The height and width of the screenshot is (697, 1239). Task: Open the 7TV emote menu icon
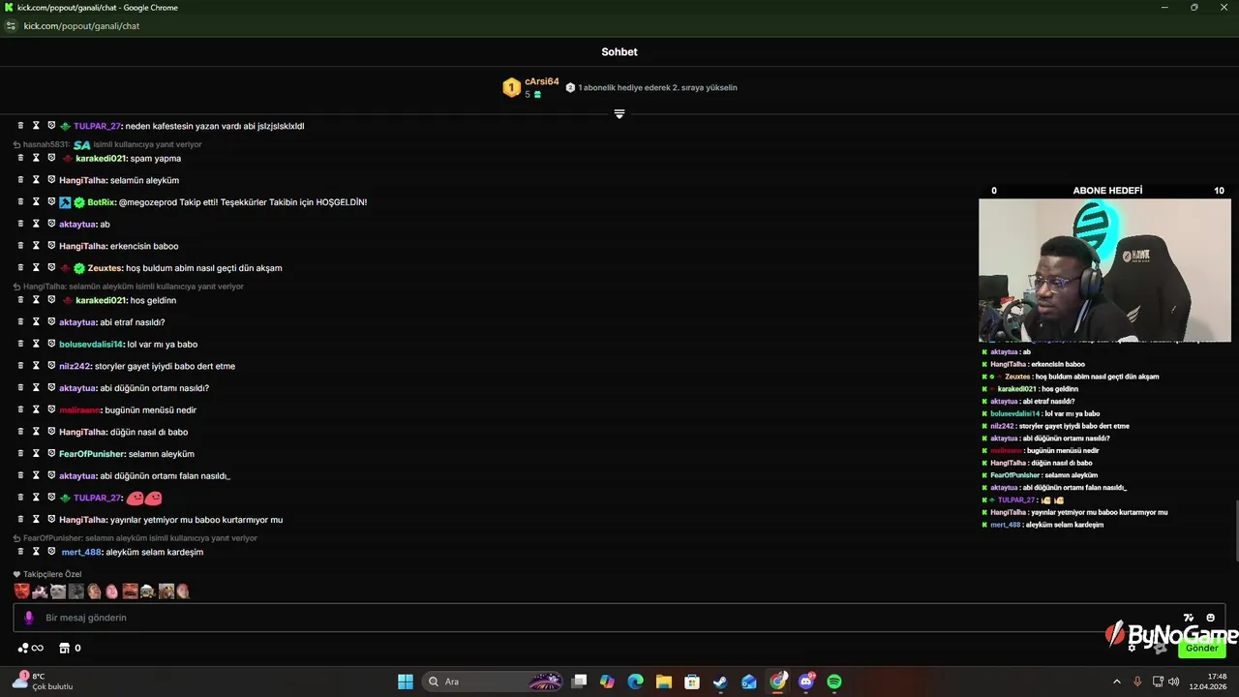tap(1189, 618)
